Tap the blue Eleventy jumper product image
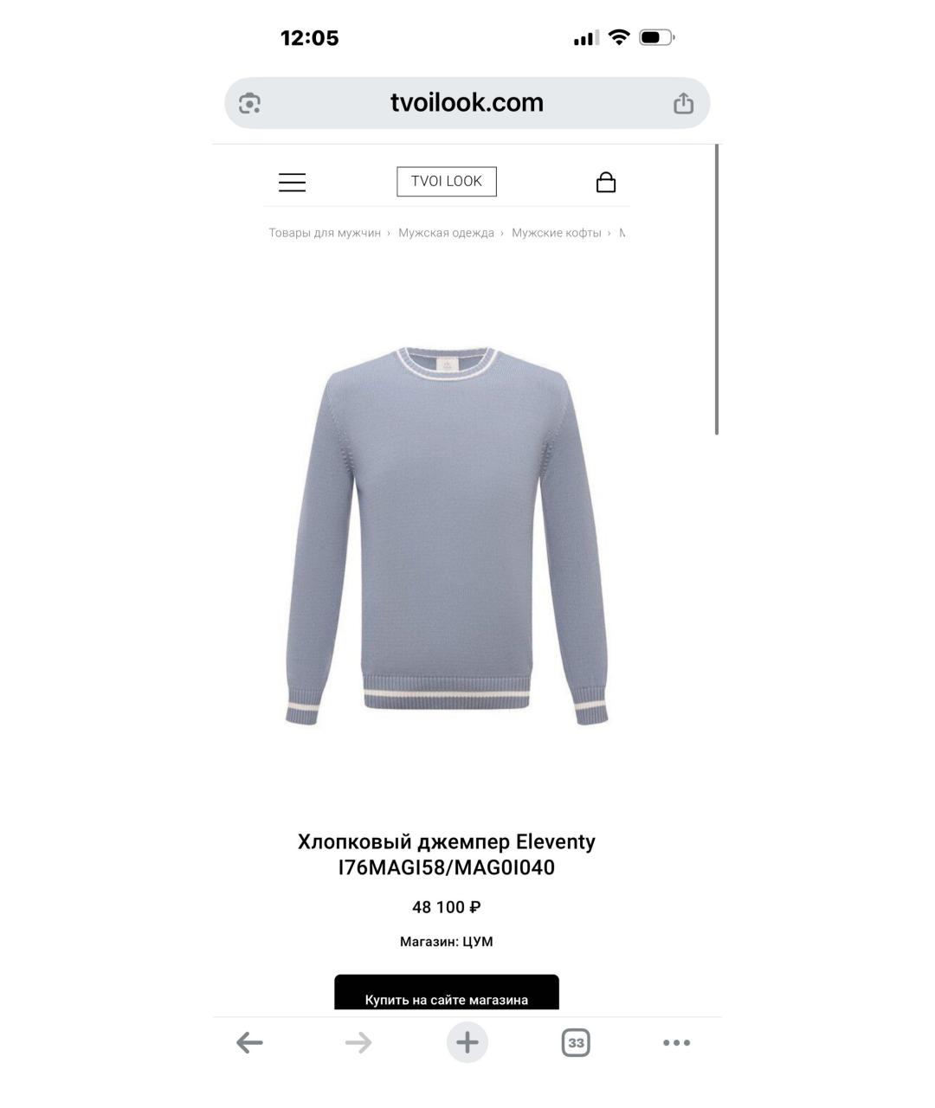Viewport: 935px width, 1108px height. point(447,536)
